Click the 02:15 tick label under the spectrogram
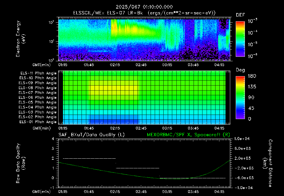 pyautogui.click(x=115, y=65)
